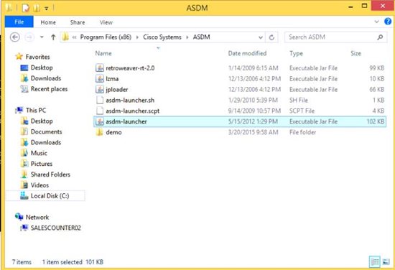Go up one folder level
The height and width of the screenshot is (270, 395).
(x=53, y=37)
